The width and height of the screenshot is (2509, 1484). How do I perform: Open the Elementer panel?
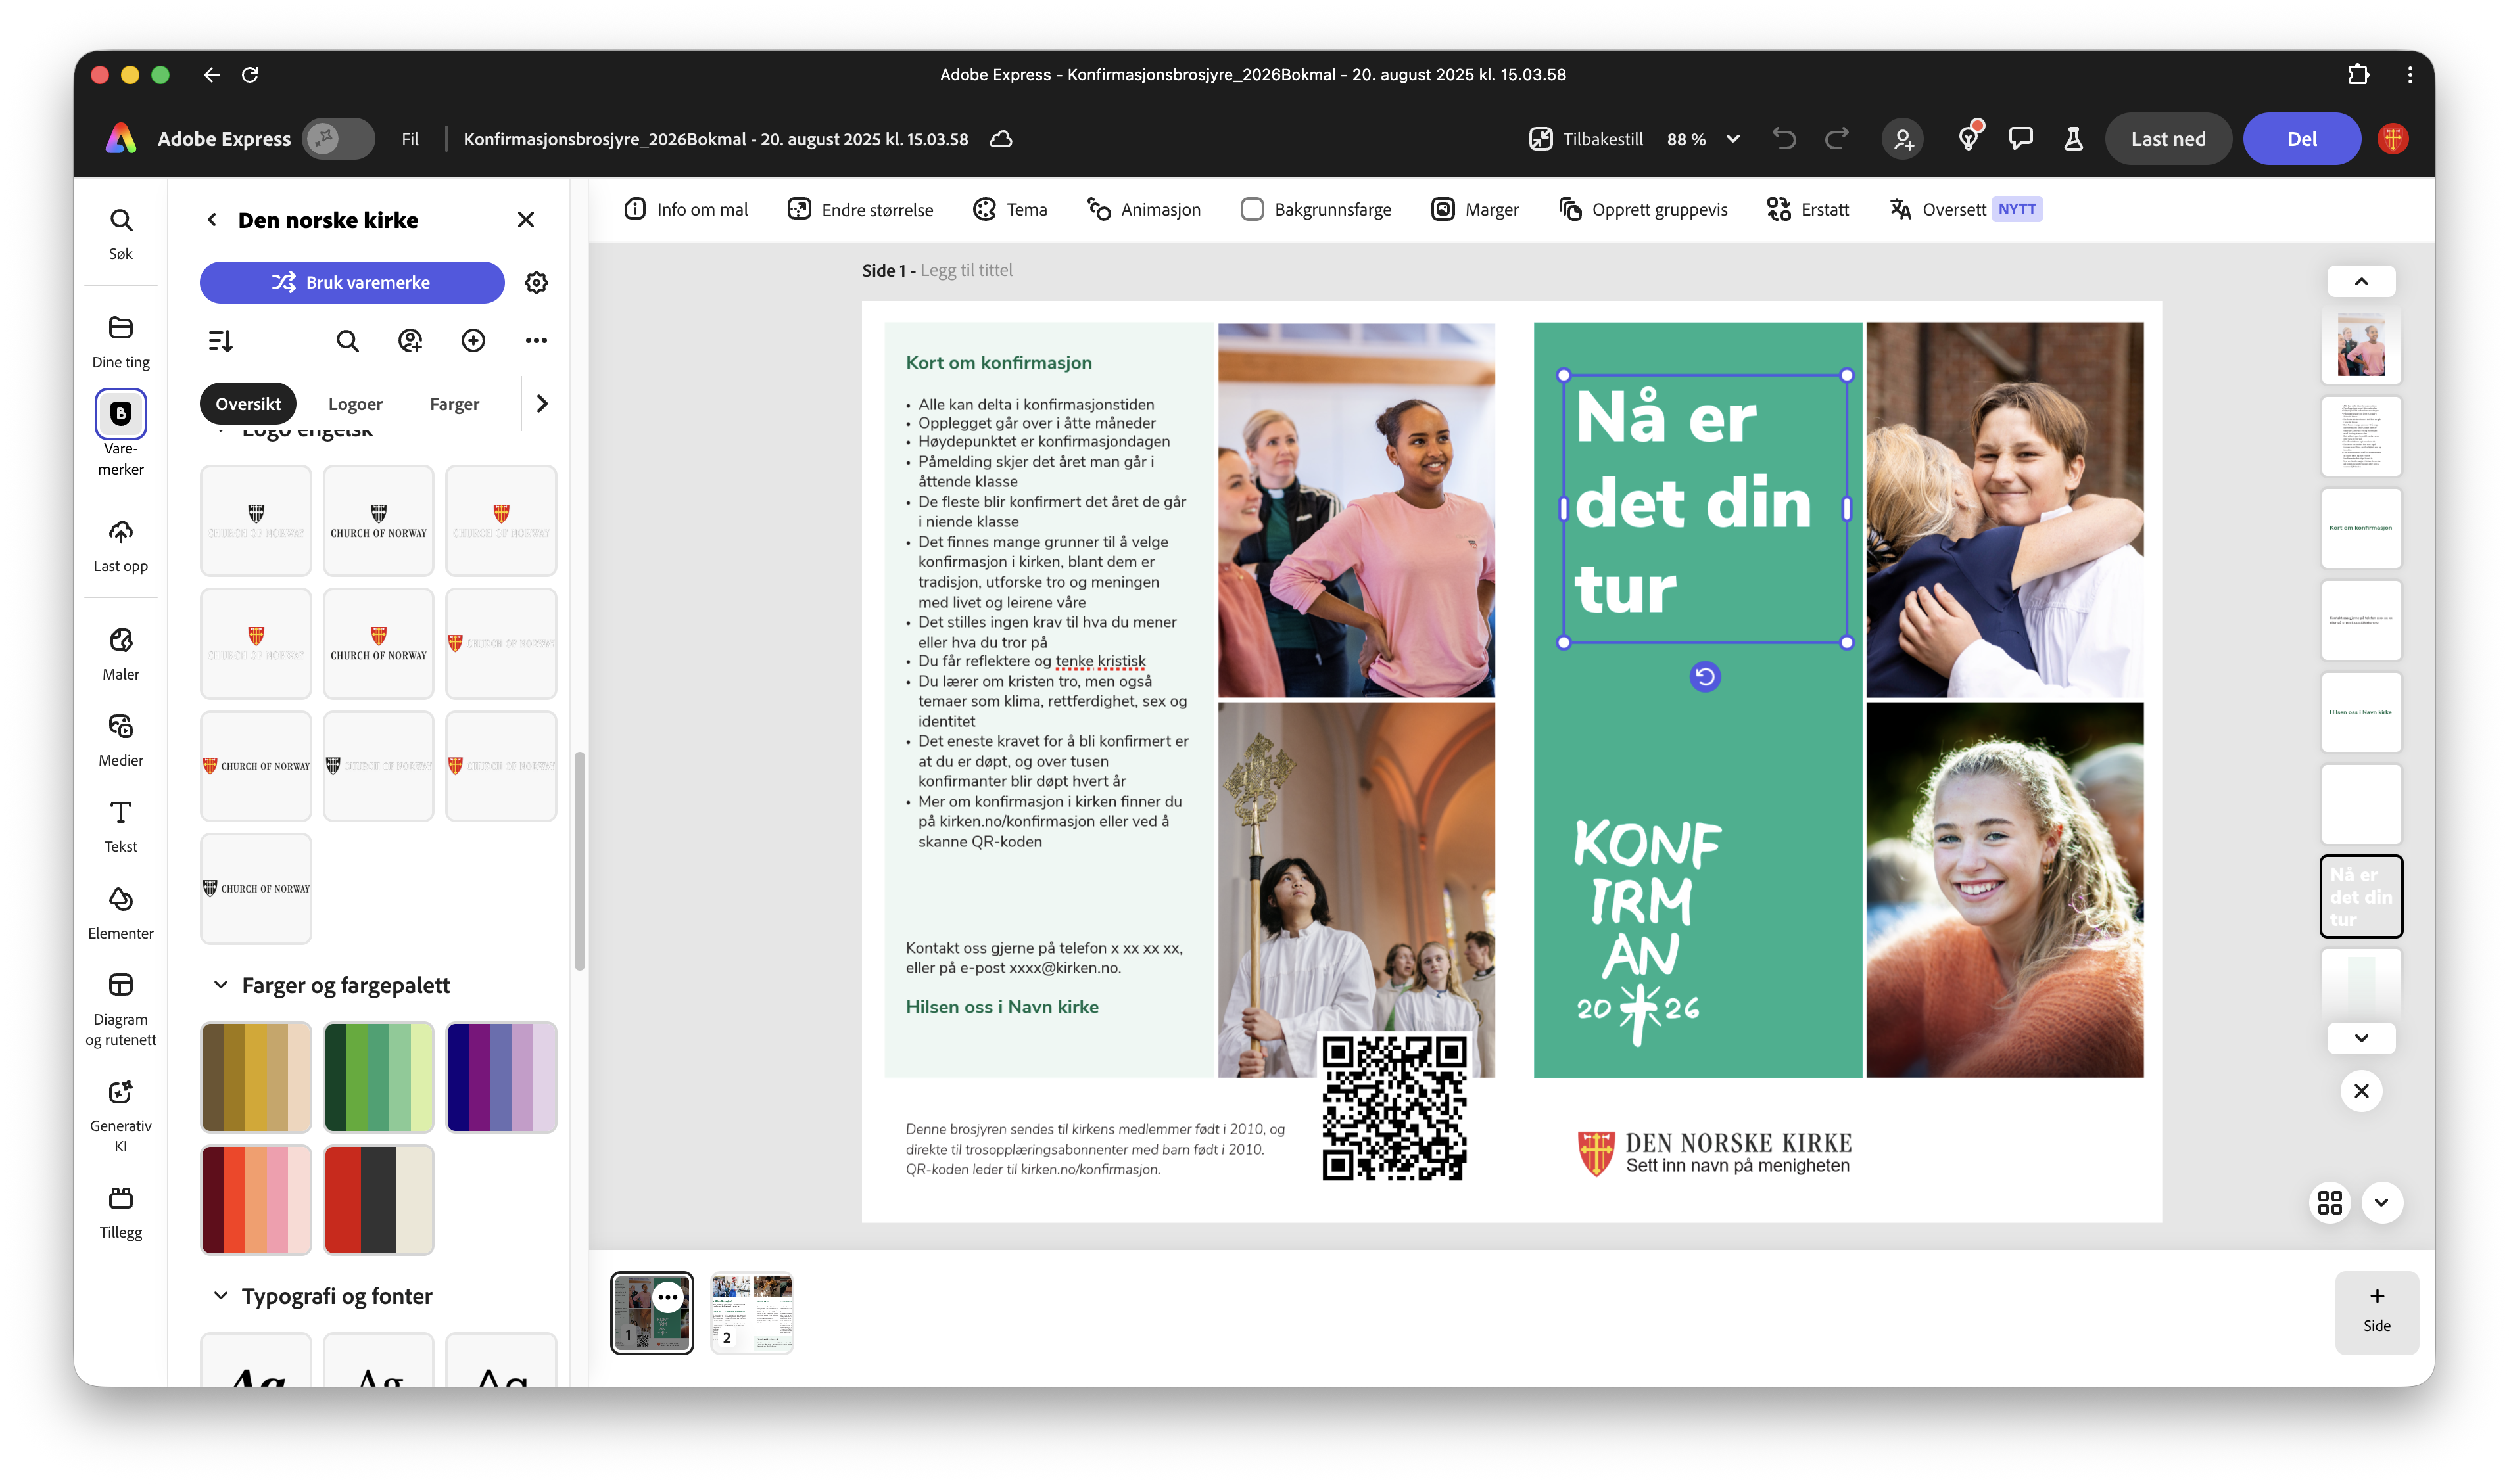click(120, 911)
